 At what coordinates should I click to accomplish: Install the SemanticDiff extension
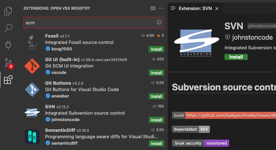156,144
